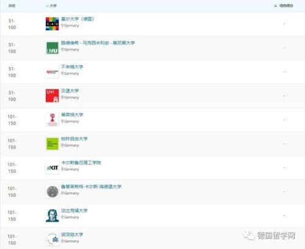Open the 汉堡大学 link
Viewport: 305px width, 249px height.
[70, 91]
